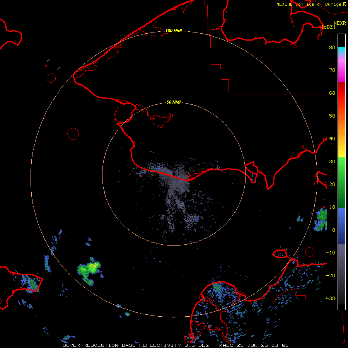Screen dimensions: 348x348
Task: Click the "80" value on dBZ scale
Action: pyautogui.click(x=332, y=47)
